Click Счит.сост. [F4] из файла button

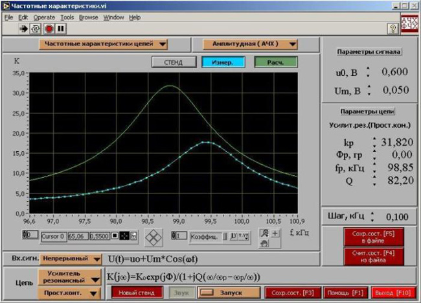click(374, 256)
